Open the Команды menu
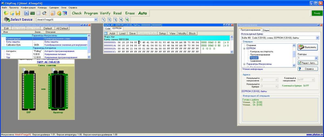This screenshot has width=324, height=137. [42, 8]
